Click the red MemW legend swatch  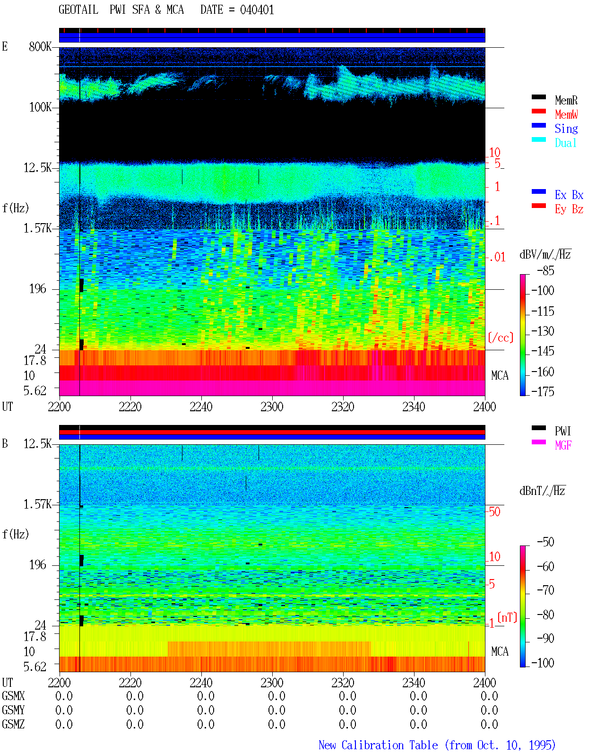pyautogui.click(x=539, y=111)
